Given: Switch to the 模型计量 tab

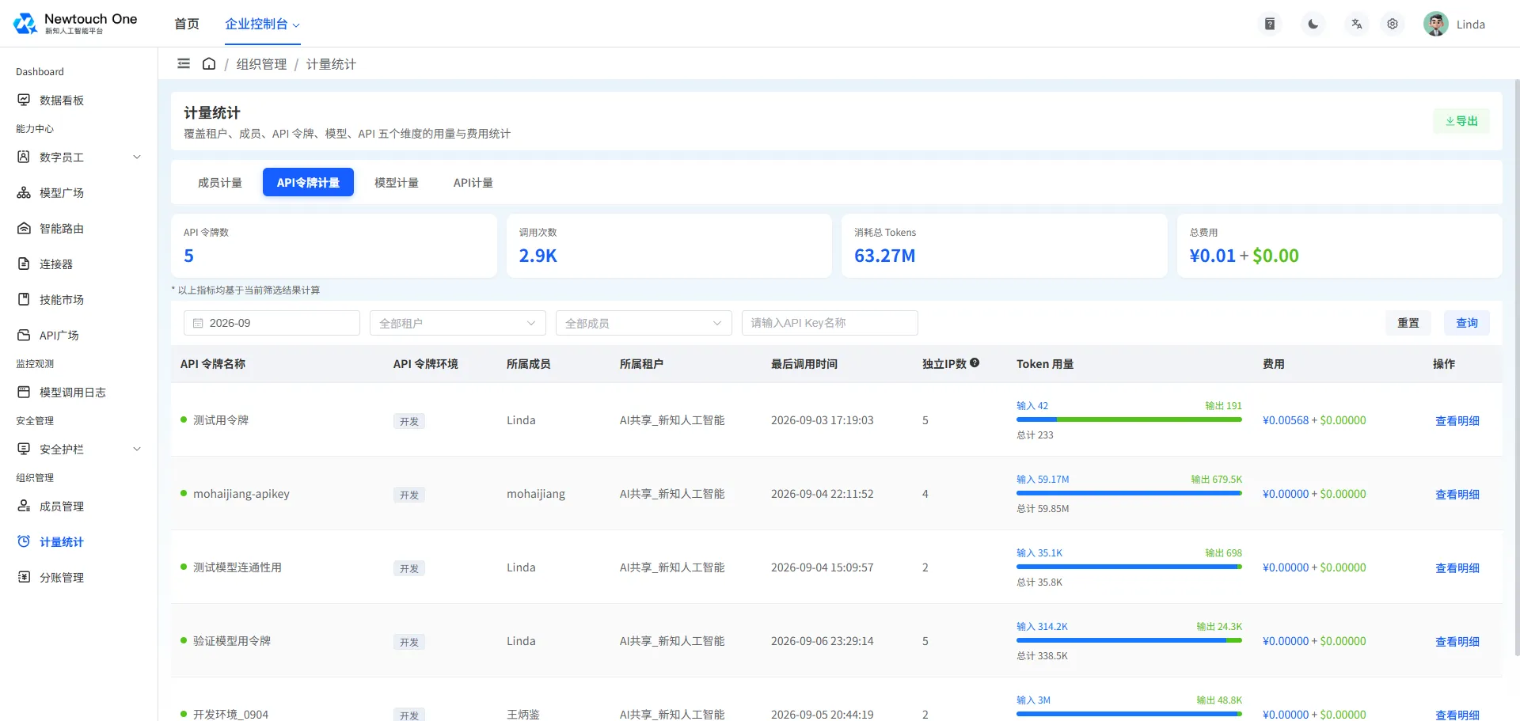Looking at the screenshot, I should point(397,183).
